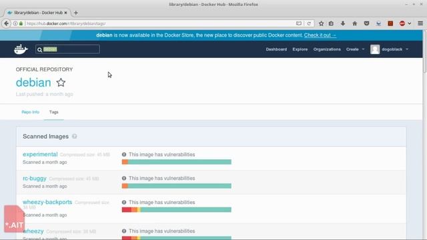Open the Explore nav link
427x240 pixels.
tap(300, 49)
